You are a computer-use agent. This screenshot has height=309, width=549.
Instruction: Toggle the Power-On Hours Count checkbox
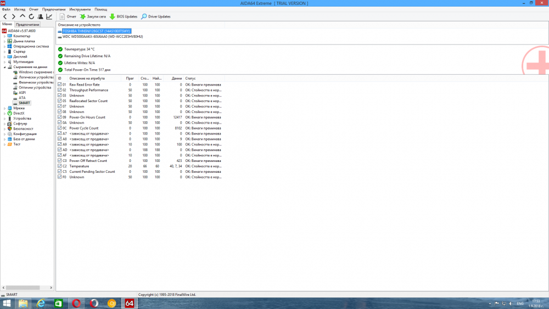(59, 117)
